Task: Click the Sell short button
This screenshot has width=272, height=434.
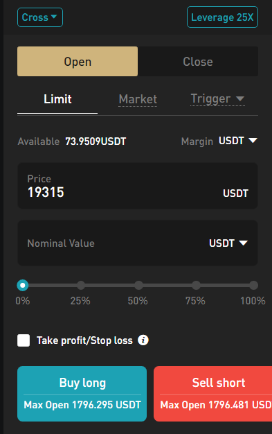Action: point(213,394)
